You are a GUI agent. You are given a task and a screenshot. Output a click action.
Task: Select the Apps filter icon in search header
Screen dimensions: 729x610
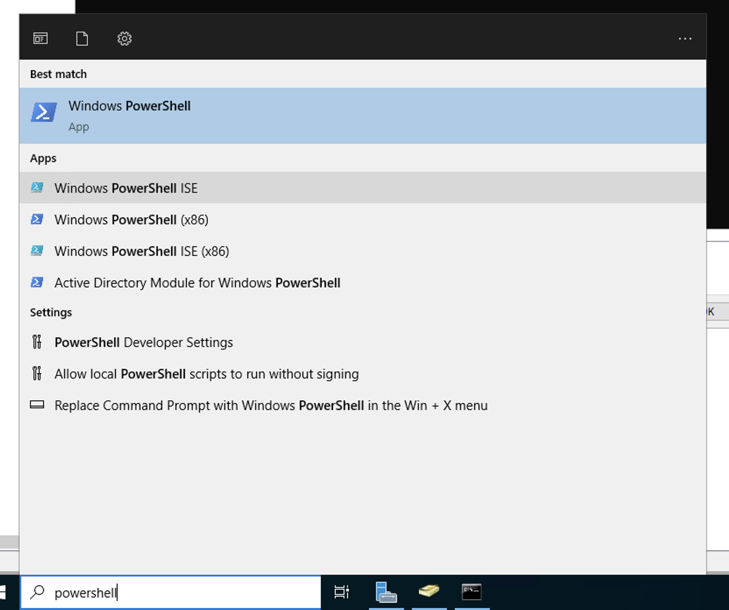pyautogui.click(x=40, y=39)
